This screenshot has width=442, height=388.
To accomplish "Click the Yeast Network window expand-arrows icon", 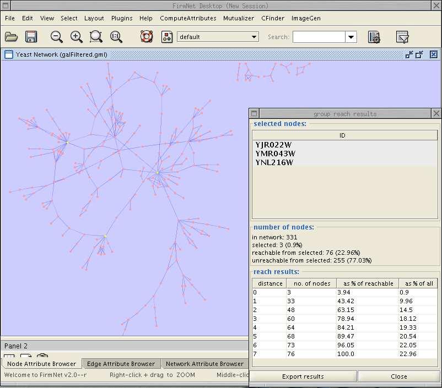I will (x=419, y=54).
